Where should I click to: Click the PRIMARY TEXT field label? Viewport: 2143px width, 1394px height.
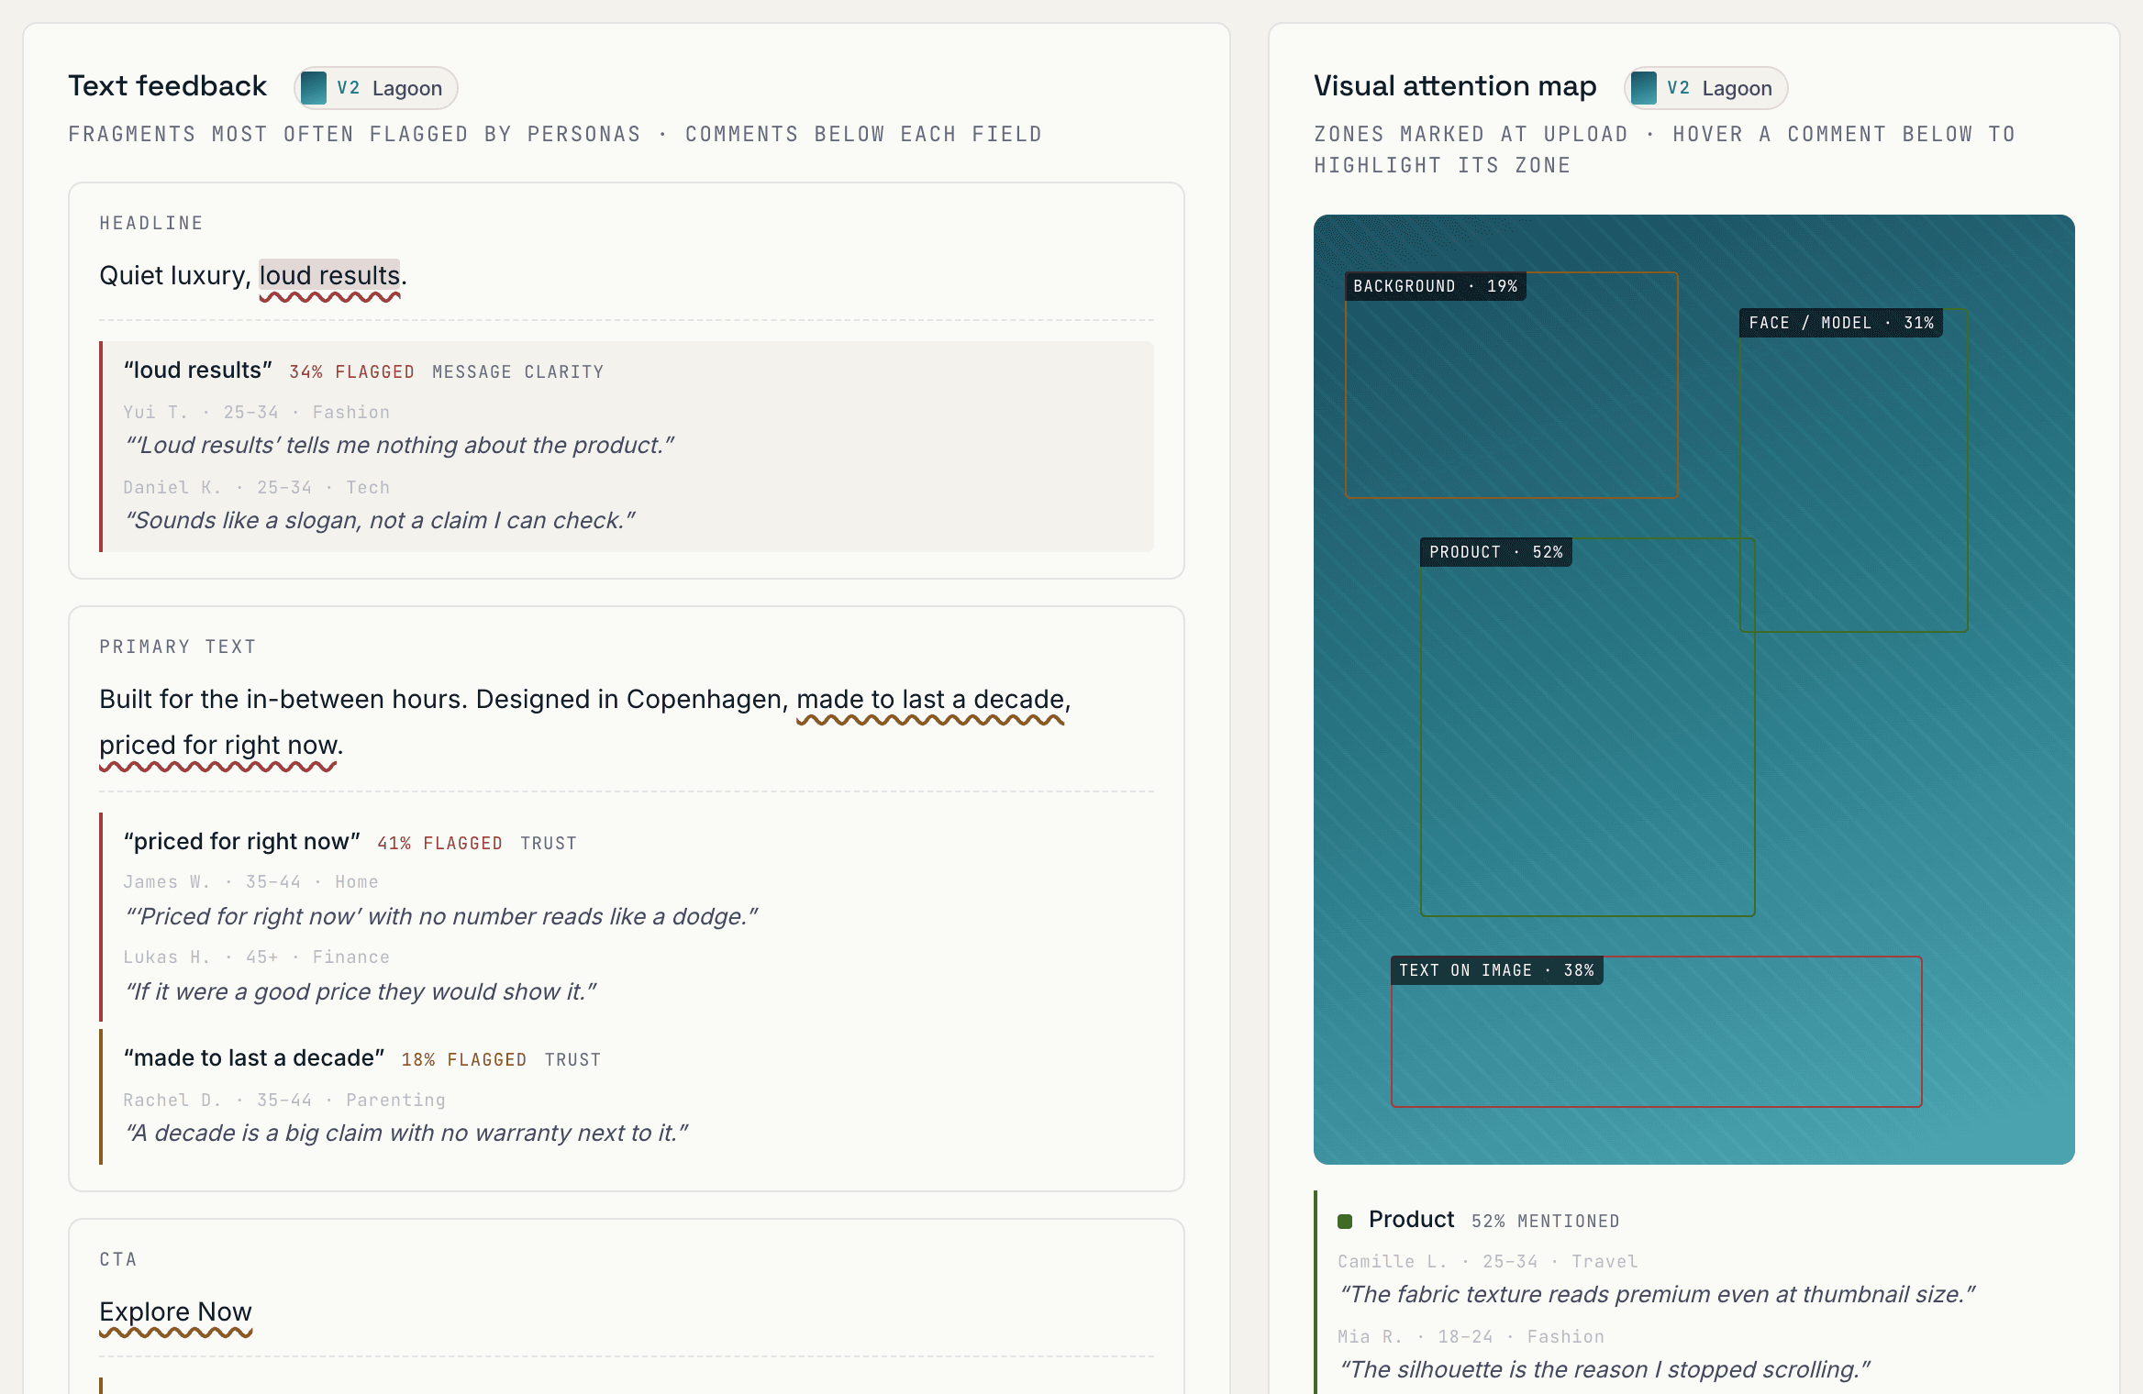tap(178, 647)
